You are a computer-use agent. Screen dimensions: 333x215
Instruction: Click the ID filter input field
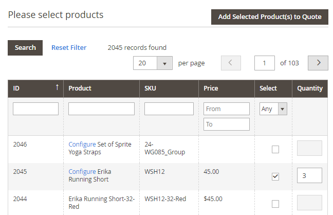pos(36,109)
